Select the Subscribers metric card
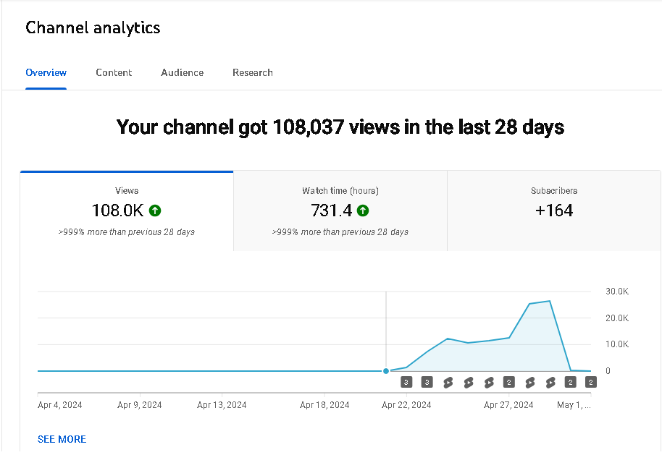Image resolution: width=662 pixels, height=455 pixels. coord(553,211)
